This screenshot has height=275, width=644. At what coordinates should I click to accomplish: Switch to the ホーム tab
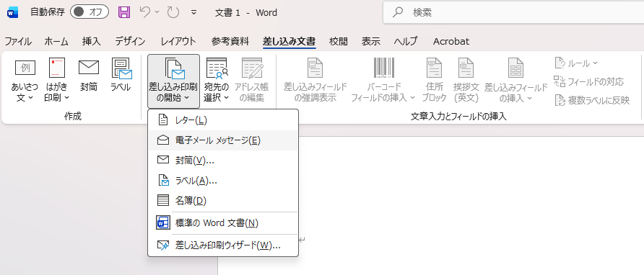[56, 41]
